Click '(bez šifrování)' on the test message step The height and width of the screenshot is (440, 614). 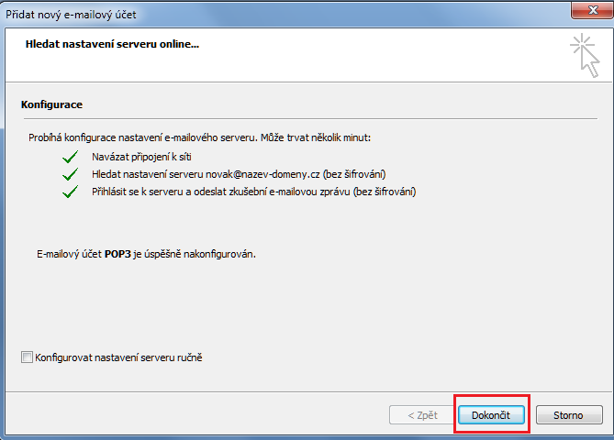(x=378, y=192)
